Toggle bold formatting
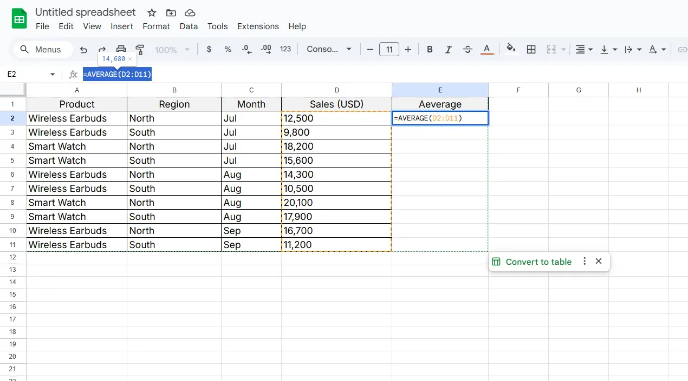This screenshot has height=381, width=688. 430,50
